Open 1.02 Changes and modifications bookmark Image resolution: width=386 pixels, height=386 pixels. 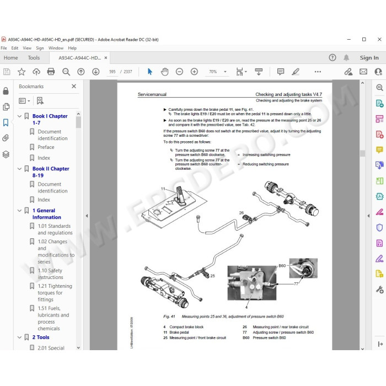56,251
